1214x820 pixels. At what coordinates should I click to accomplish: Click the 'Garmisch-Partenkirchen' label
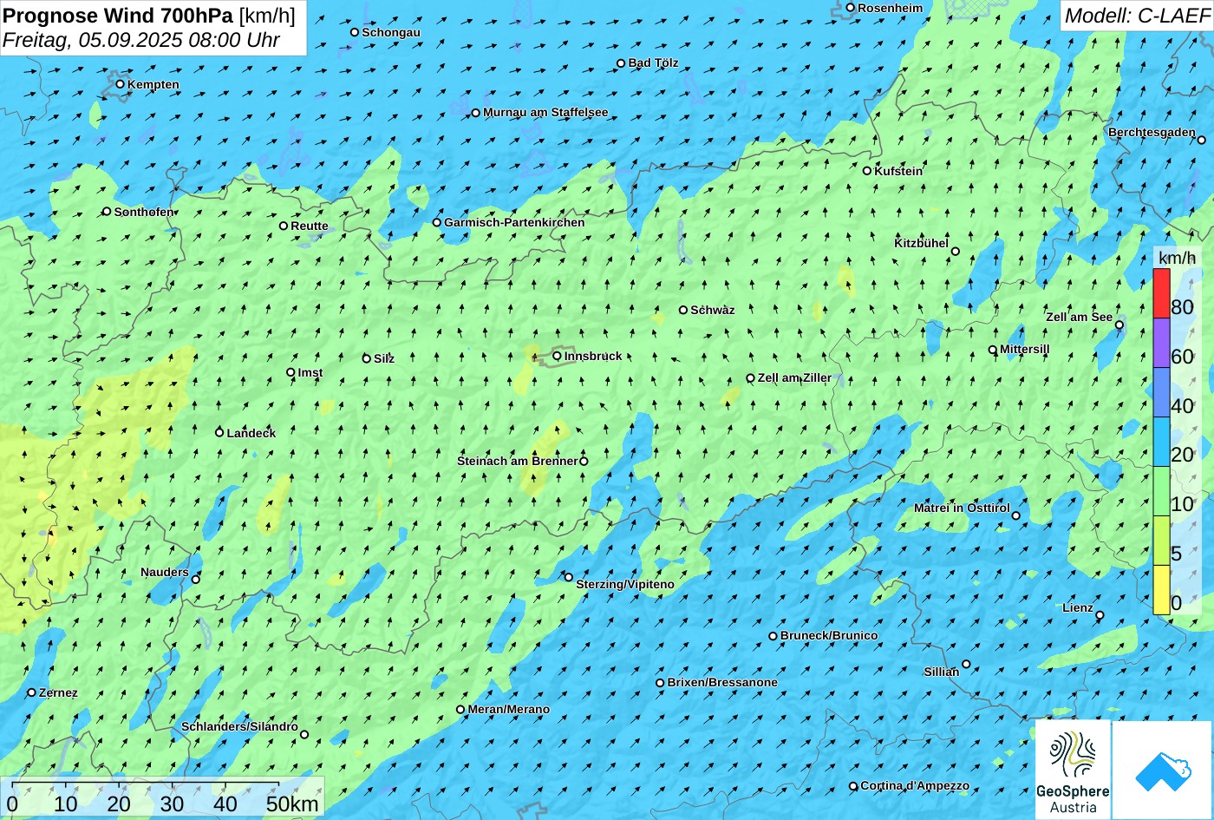tap(514, 222)
